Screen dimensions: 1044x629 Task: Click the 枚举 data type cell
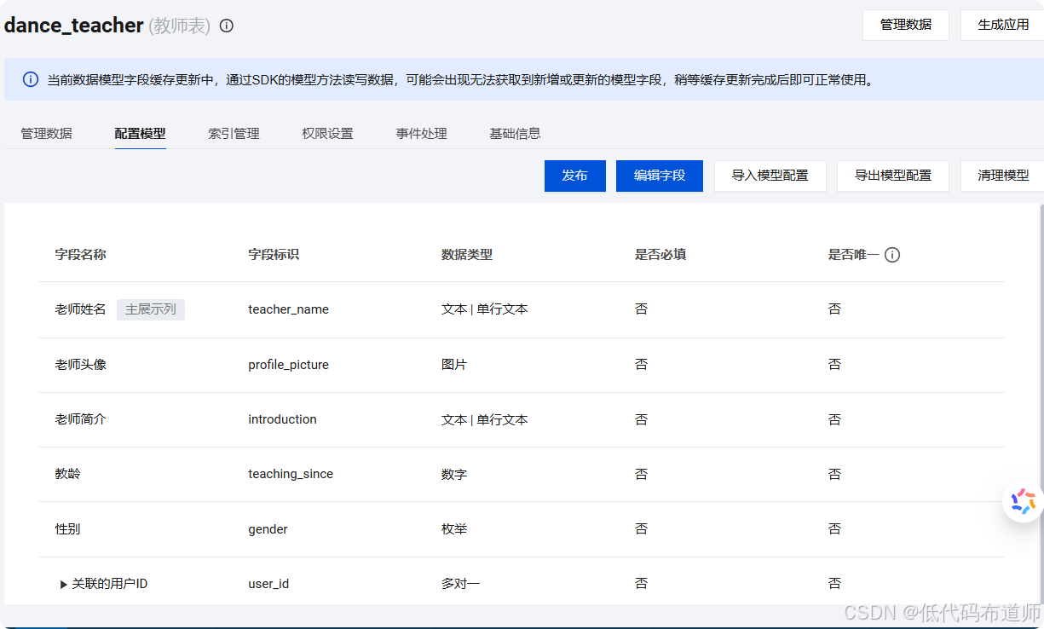pos(454,529)
